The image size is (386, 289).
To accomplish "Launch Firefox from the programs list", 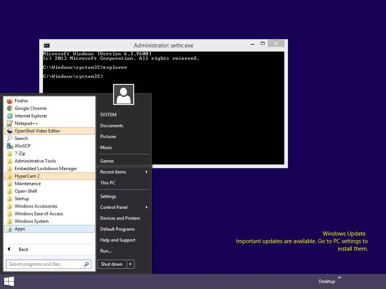I will [x=49, y=101].
